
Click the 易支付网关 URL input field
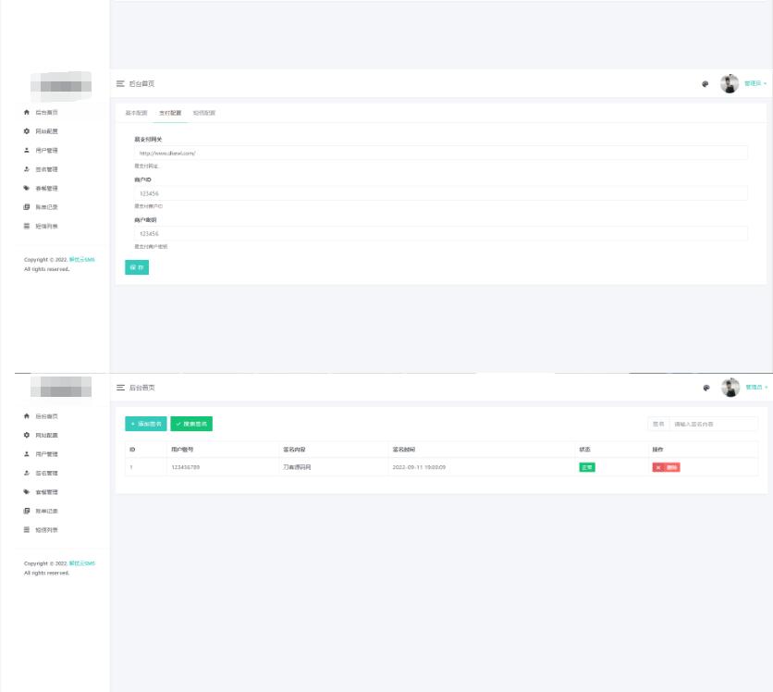click(x=440, y=153)
